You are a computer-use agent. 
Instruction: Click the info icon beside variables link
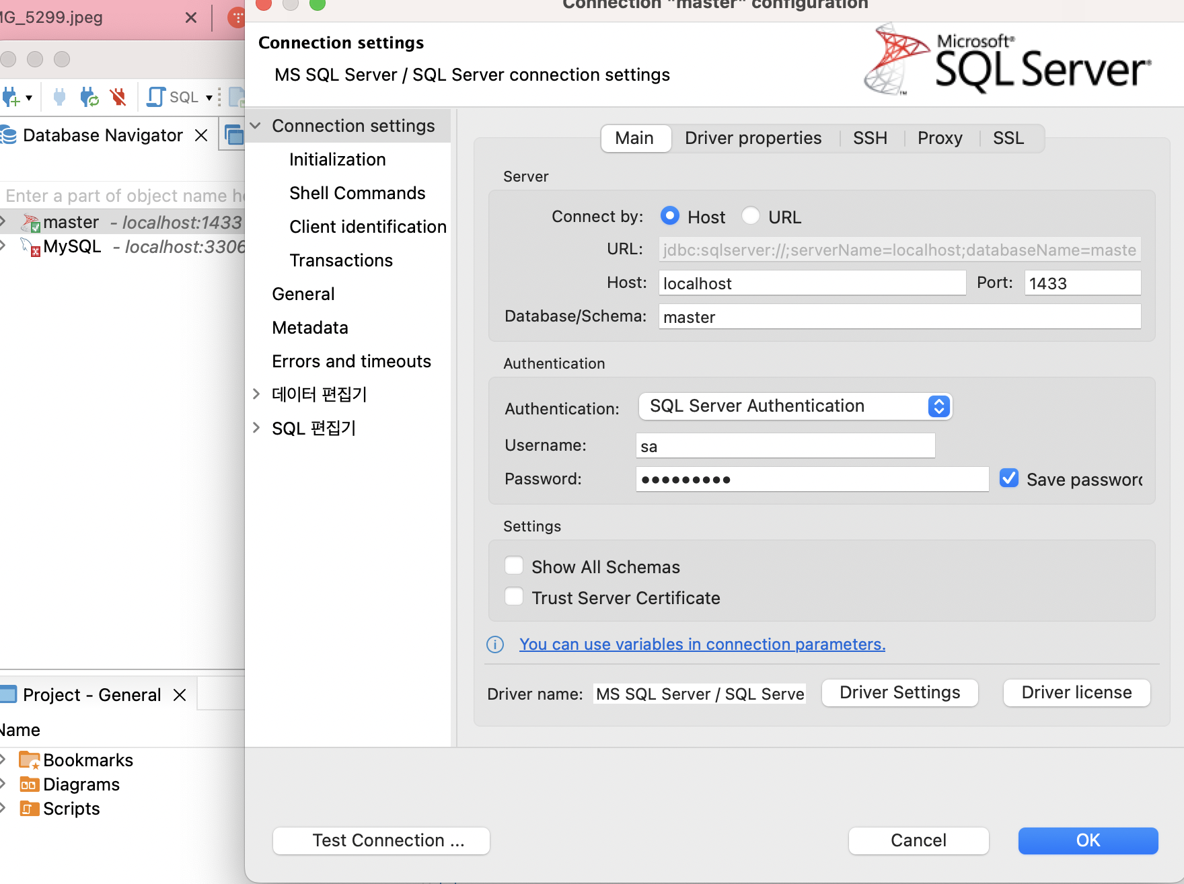(x=495, y=644)
